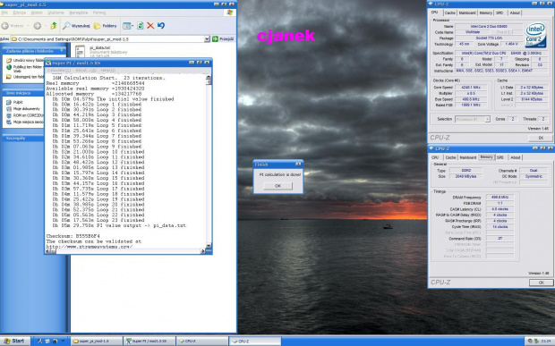Click the Utwórz nowy folder task link

click(x=28, y=61)
